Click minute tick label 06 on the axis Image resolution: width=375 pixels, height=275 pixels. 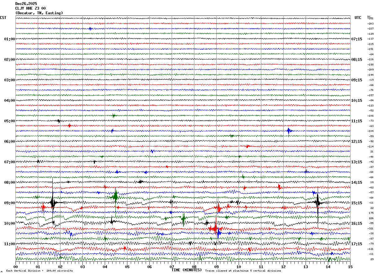[149, 267]
